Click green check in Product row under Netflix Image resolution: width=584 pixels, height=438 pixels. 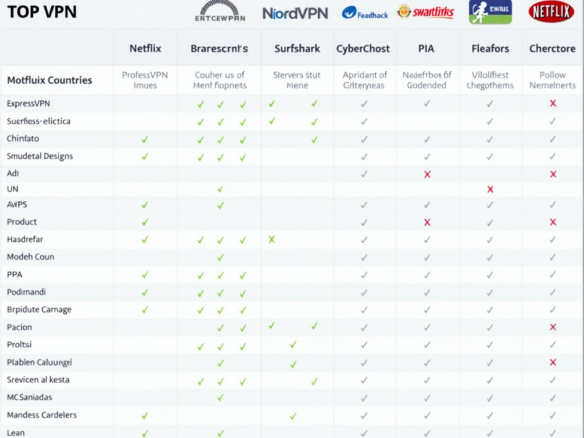pos(145,222)
